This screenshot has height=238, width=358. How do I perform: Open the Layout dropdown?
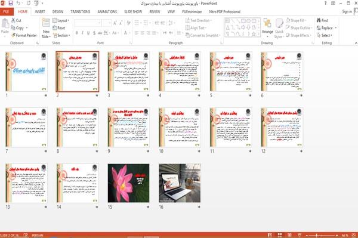click(61, 20)
